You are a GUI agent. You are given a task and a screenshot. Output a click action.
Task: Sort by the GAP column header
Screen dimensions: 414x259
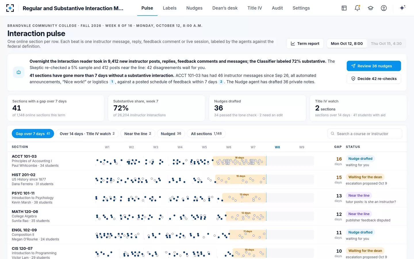pyautogui.click(x=338, y=147)
